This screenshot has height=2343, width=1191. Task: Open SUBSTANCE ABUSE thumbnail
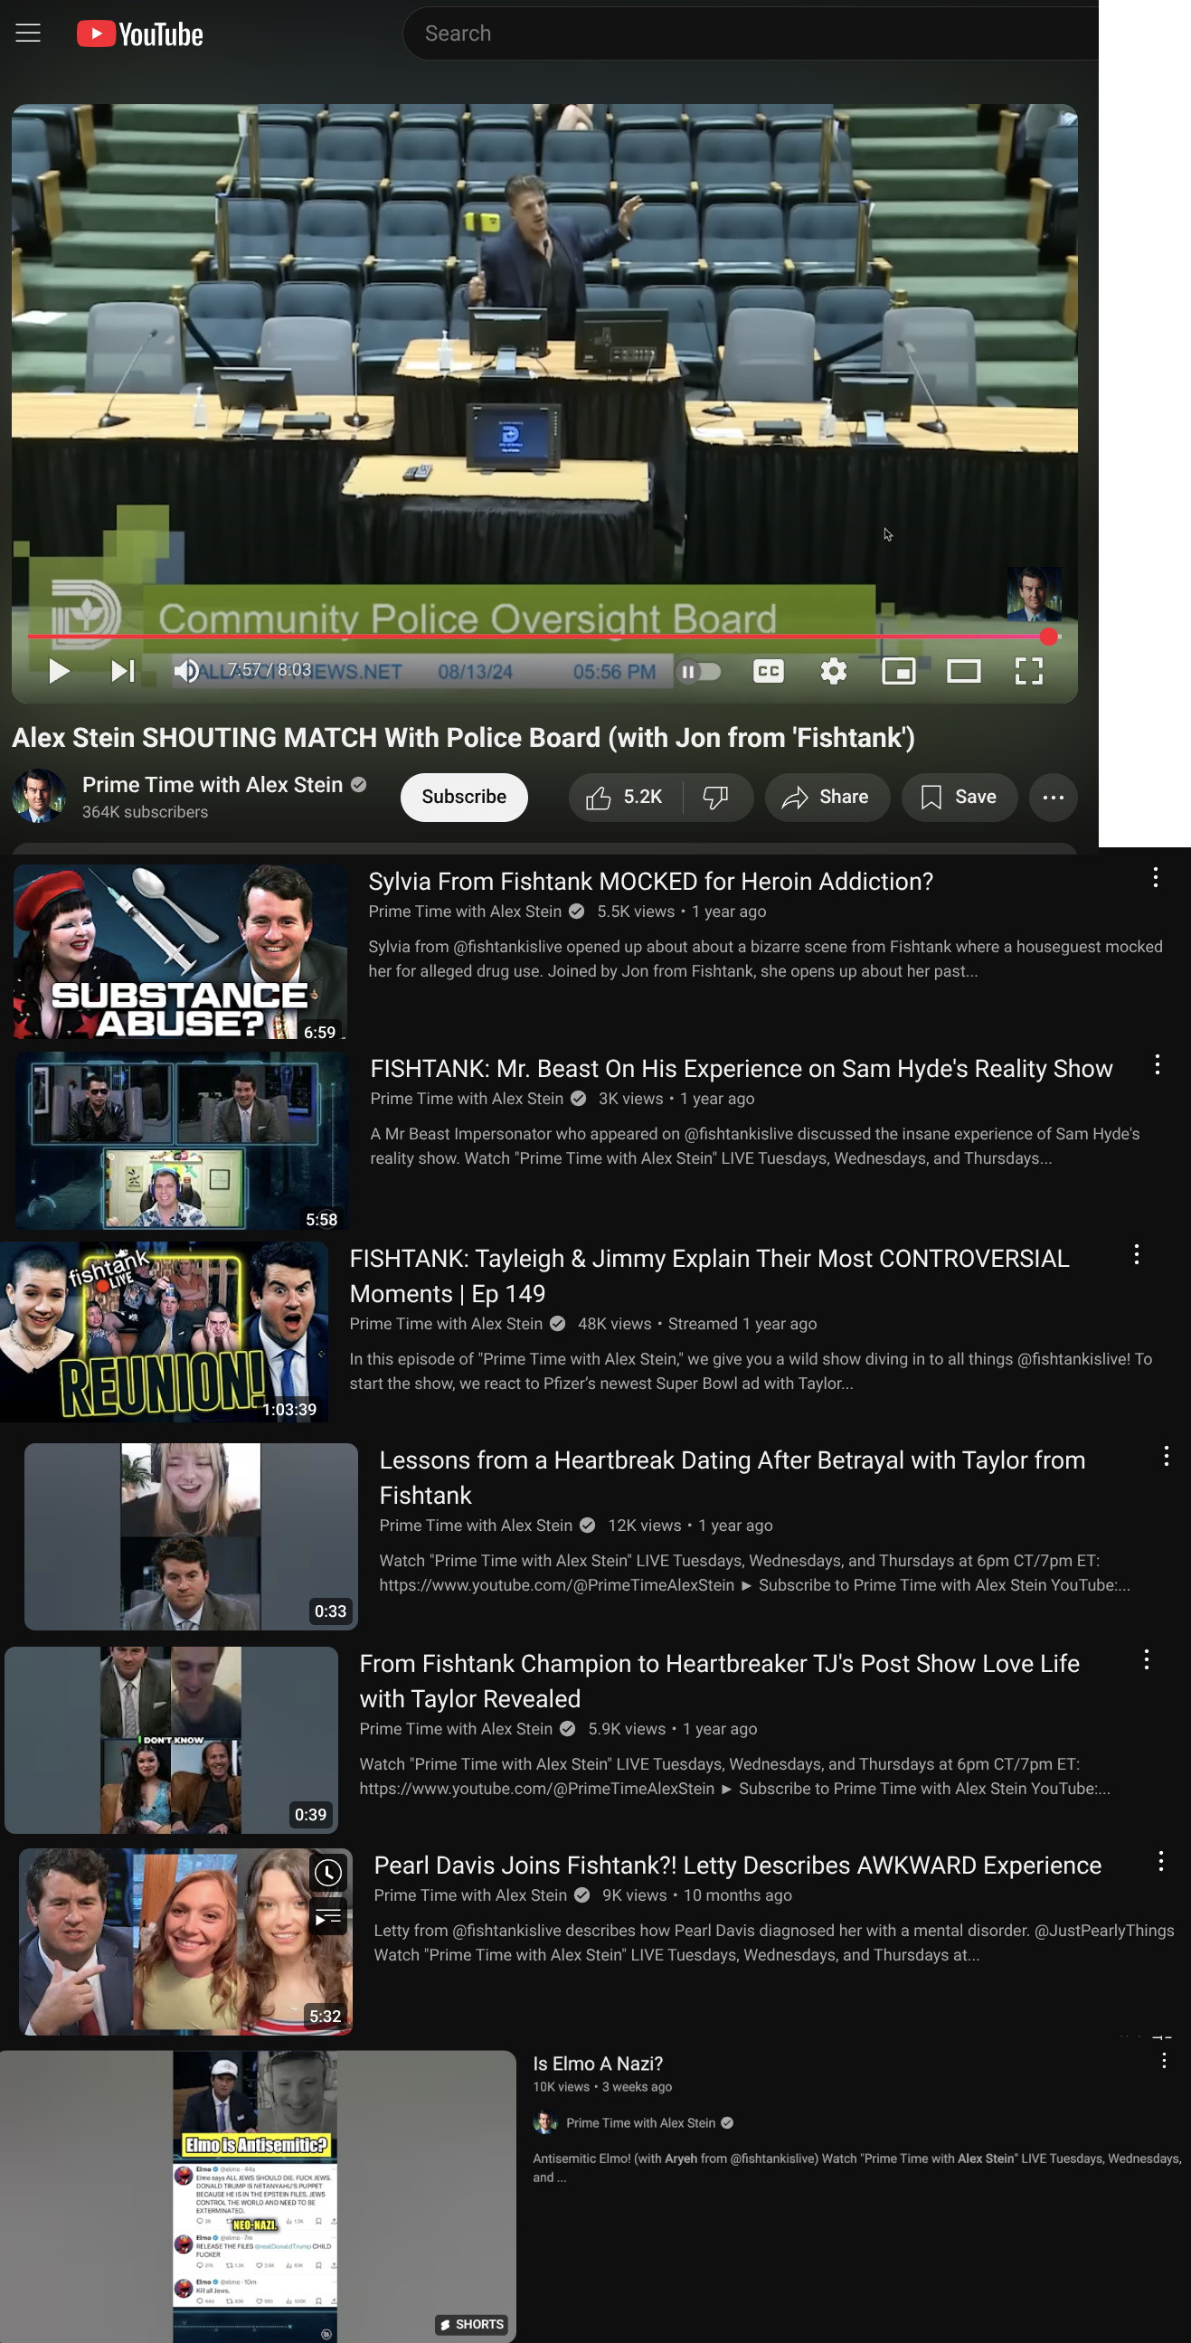pyautogui.click(x=180, y=951)
